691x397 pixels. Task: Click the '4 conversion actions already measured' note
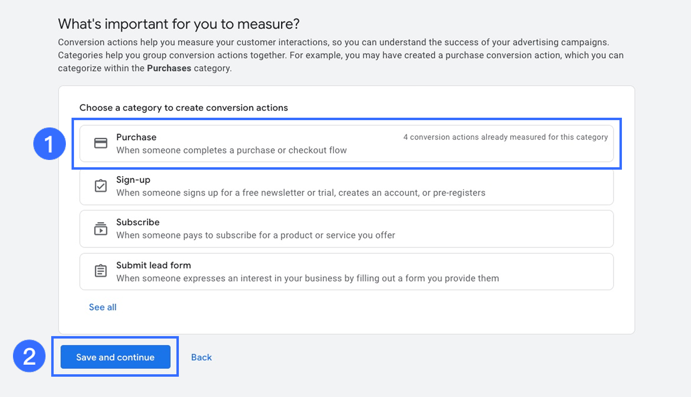[x=505, y=137]
